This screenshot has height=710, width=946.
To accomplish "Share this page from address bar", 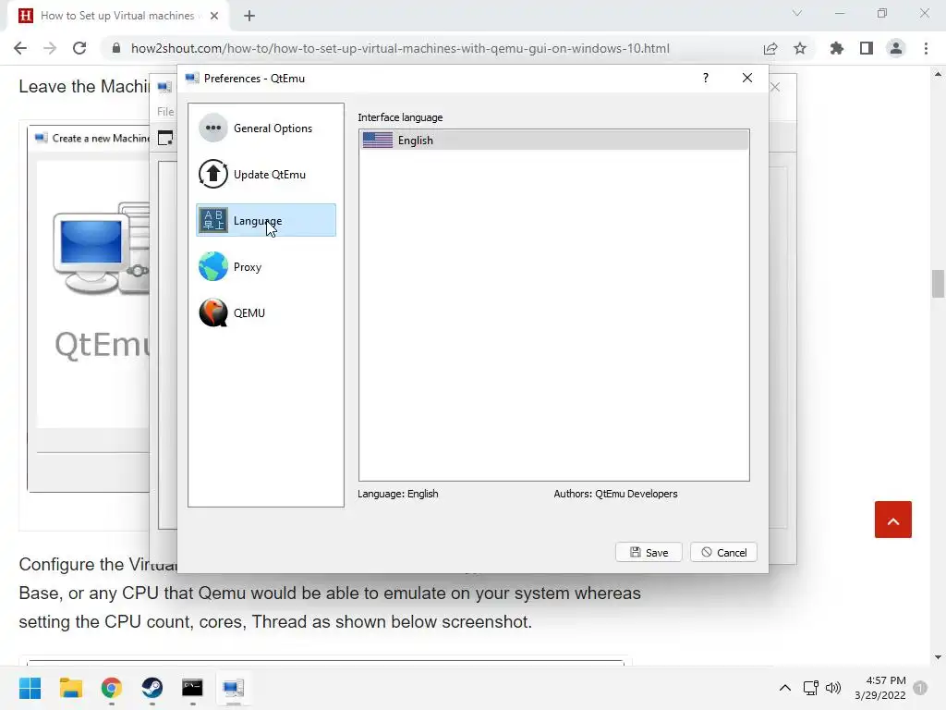I will coord(770,48).
